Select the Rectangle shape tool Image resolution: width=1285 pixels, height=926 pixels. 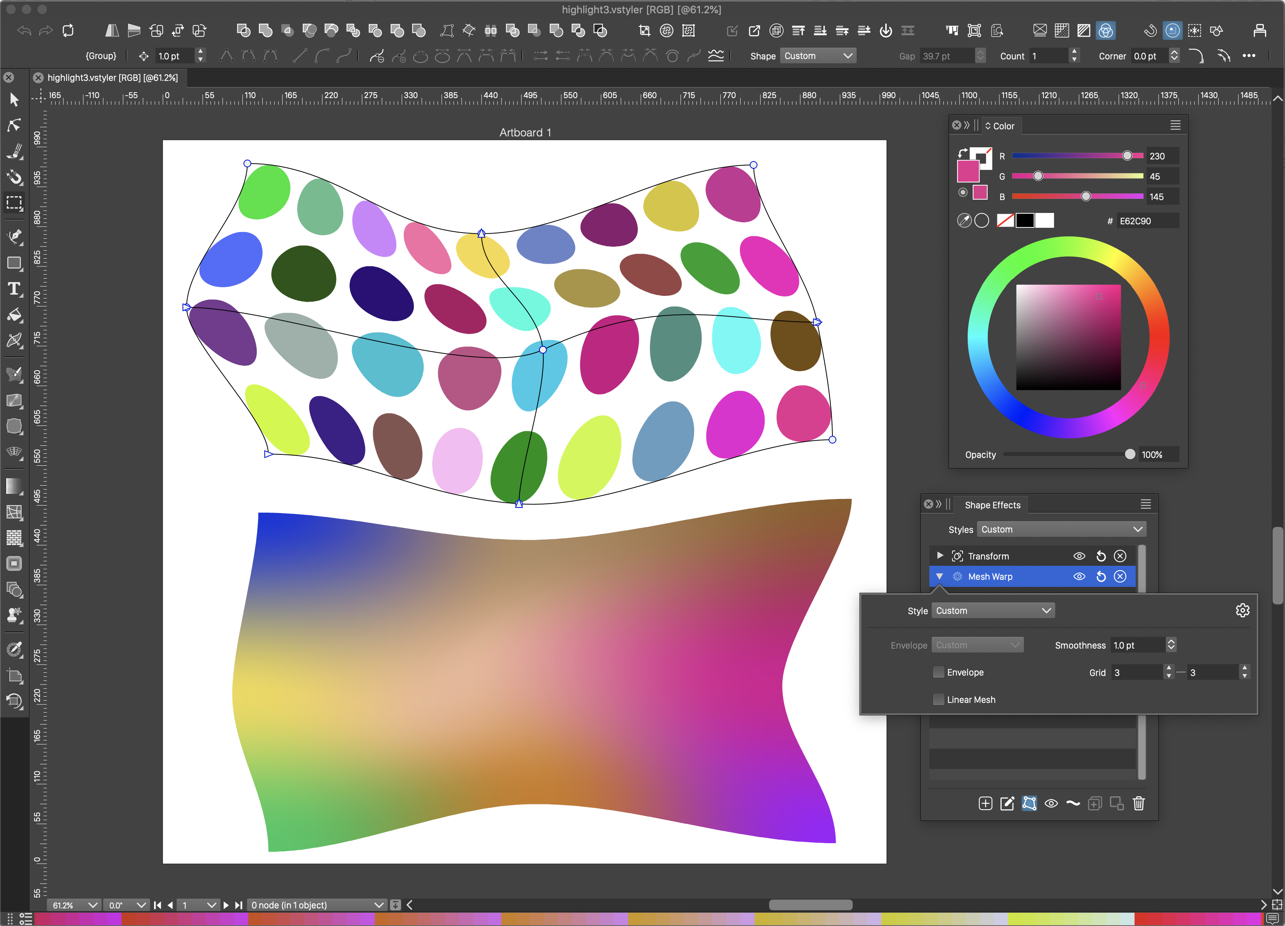coord(14,263)
